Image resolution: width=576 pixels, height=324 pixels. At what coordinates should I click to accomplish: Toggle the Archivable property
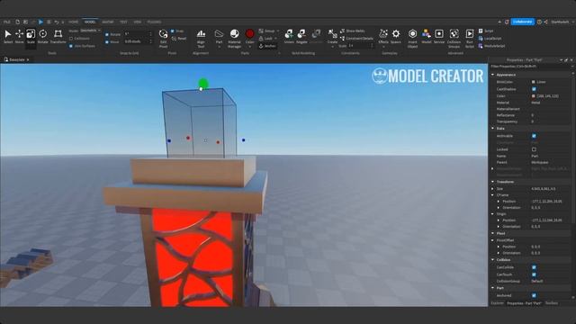click(534, 136)
